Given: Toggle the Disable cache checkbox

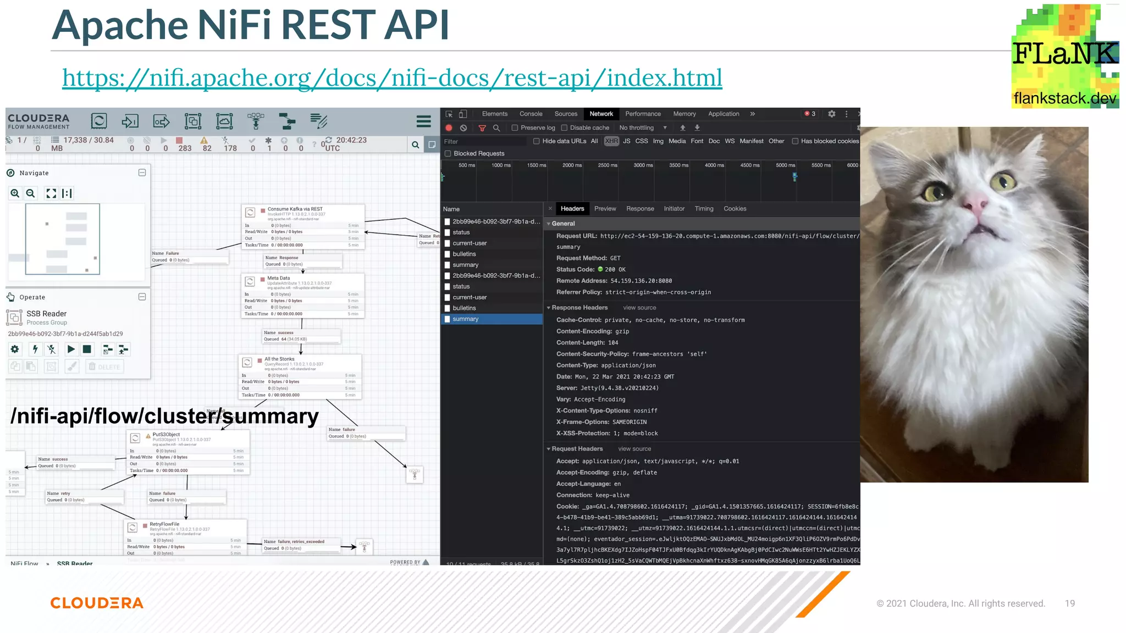Looking at the screenshot, I should 564,128.
